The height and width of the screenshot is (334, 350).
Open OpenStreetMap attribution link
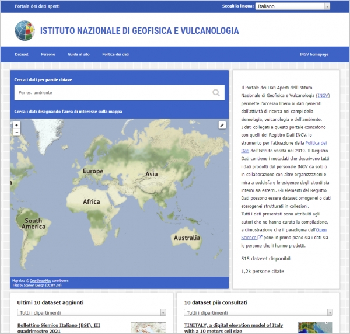tap(40, 281)
